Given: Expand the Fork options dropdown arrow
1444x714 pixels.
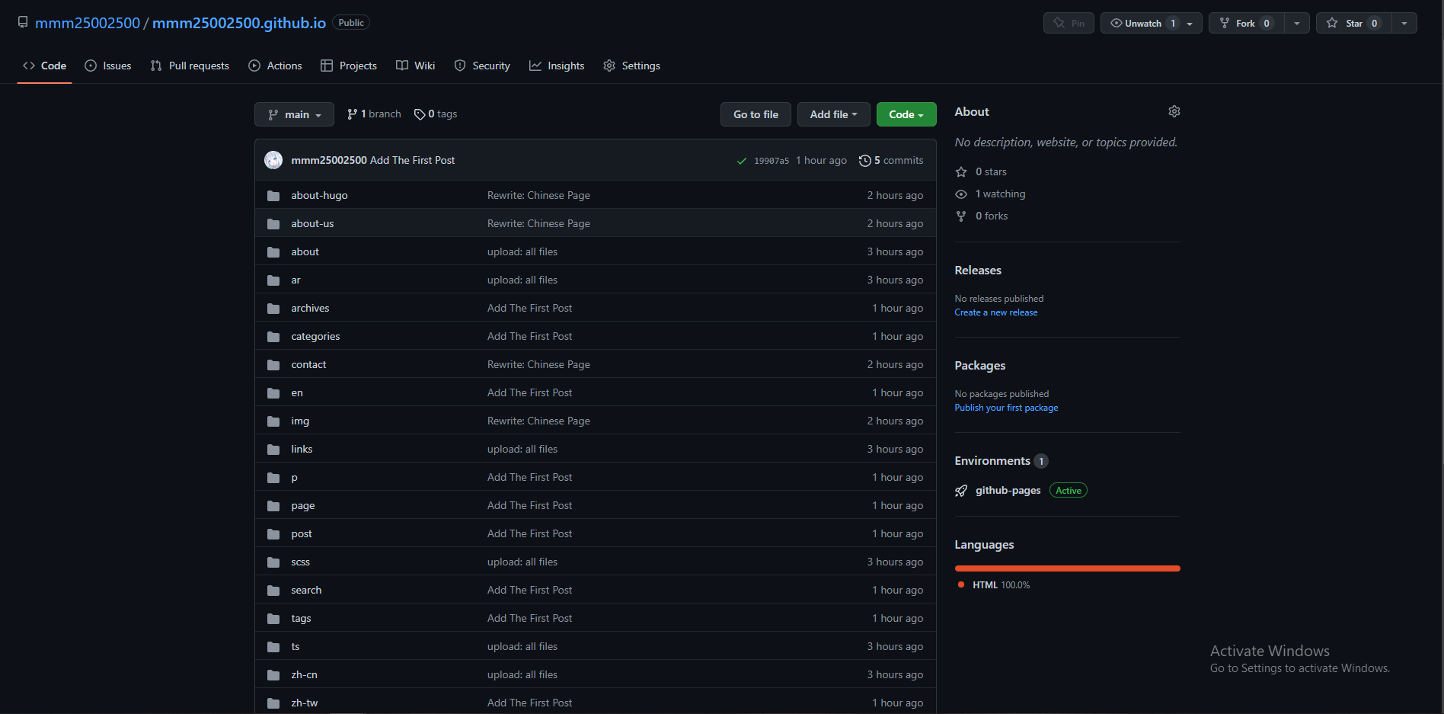Looking at the screenshot, I should [x=1297, y=23].
